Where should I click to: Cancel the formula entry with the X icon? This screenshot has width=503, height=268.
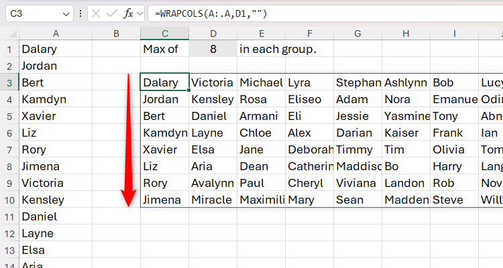pos(96,14)
